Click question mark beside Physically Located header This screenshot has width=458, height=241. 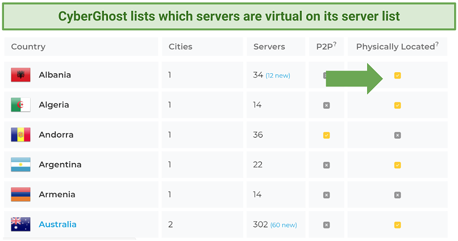point(437,44)
